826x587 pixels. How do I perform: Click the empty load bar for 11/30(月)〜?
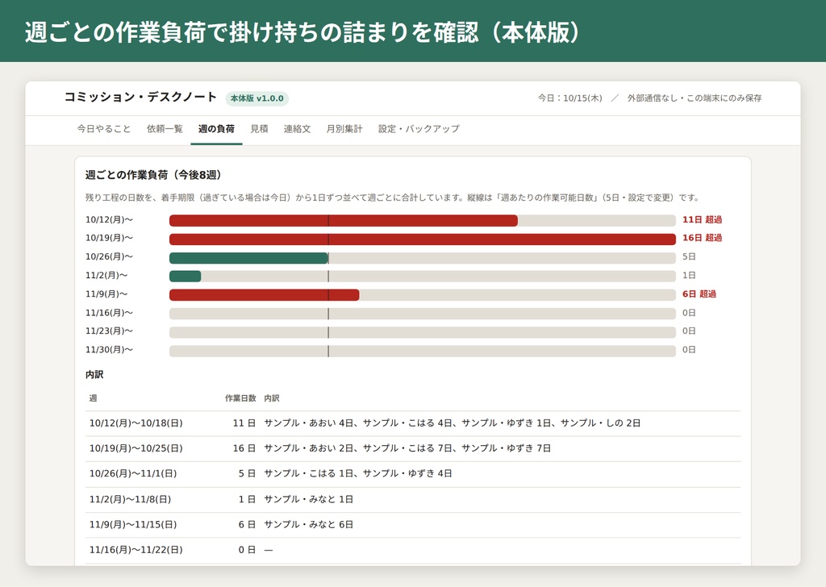[422, 351]
